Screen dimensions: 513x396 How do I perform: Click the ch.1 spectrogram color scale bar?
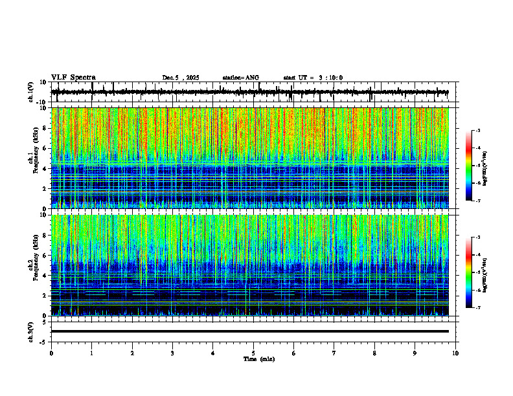click(x=469, y=166)
